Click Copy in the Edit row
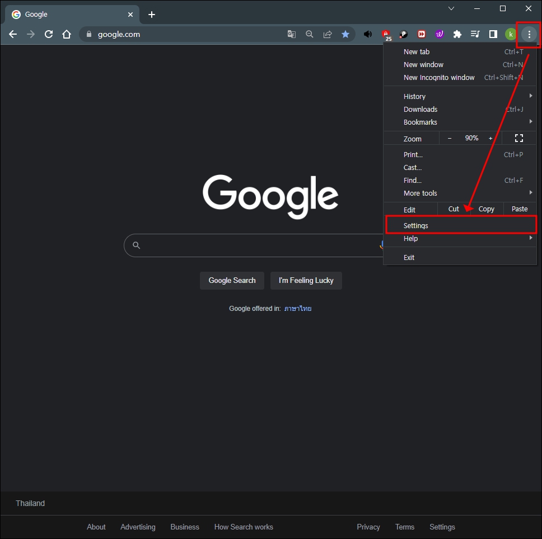This screenshot has height=539, width=542. click(487, 209)
